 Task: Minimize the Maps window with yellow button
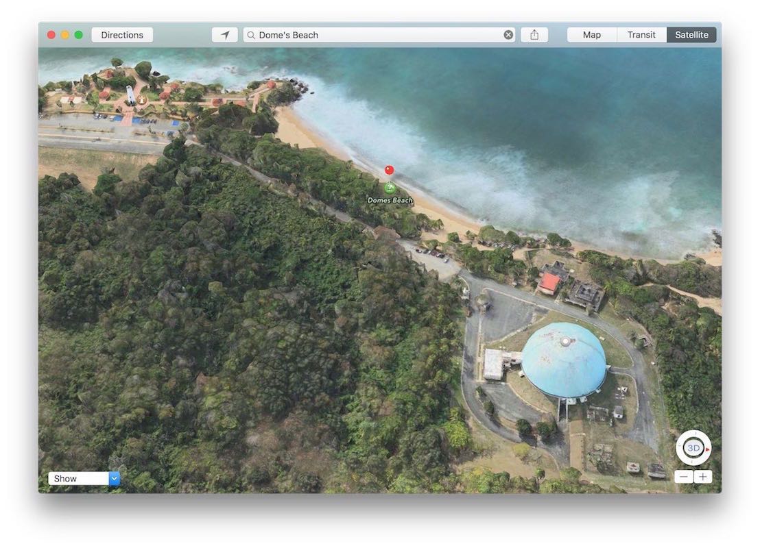(65, 35)
